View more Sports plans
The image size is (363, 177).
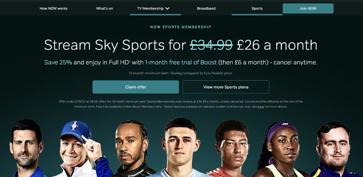[x=226, y=87]
